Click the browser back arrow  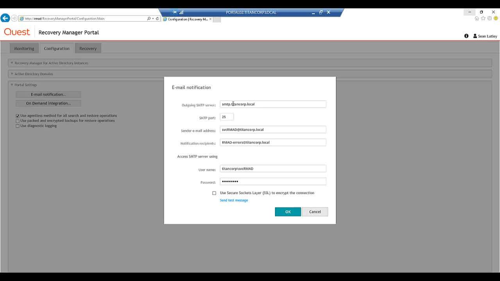tap(5, 18)
